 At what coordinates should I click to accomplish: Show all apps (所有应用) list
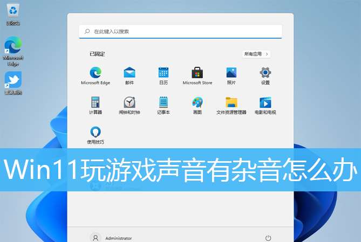(256, 54)
